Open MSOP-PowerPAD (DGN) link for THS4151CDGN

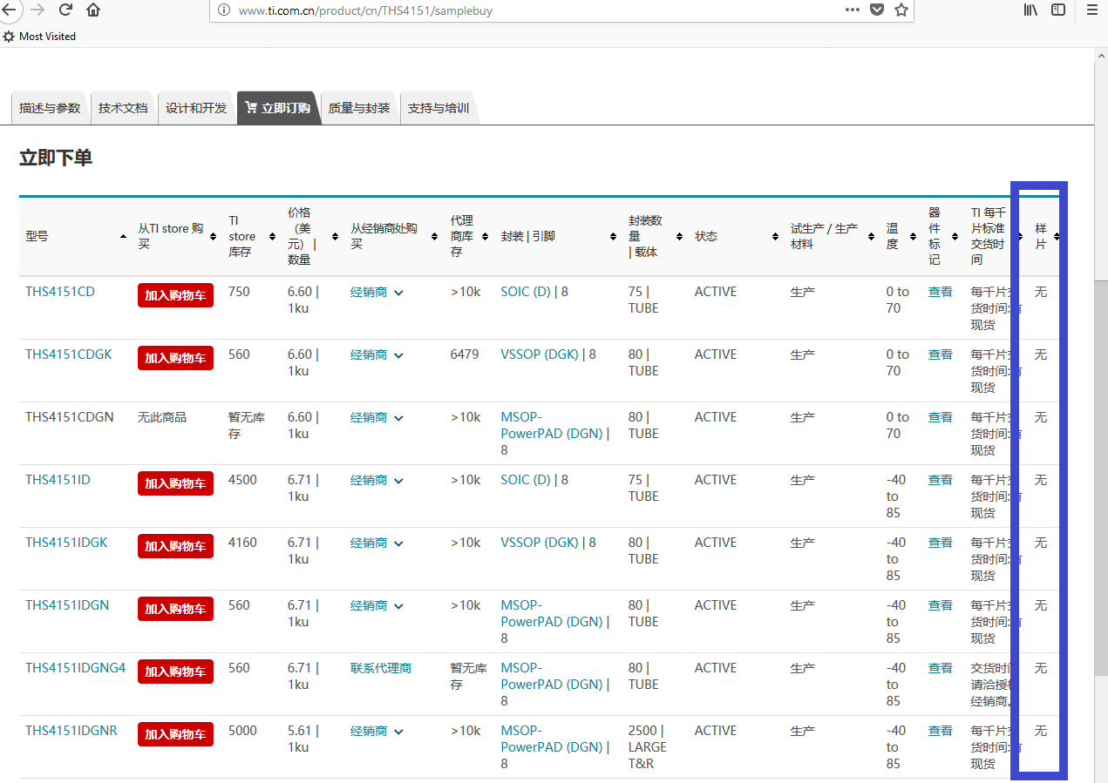pyautogui.click(x=552, y=425)
